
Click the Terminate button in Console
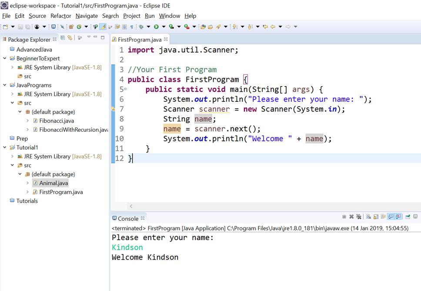pyautogui.click(x=344, y=216)
